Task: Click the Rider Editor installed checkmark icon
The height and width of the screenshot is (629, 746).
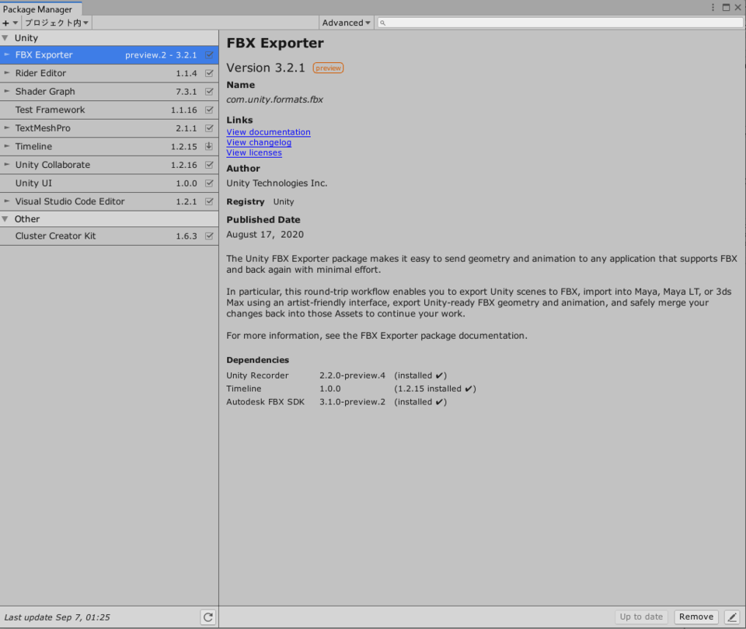Action: 209,73
